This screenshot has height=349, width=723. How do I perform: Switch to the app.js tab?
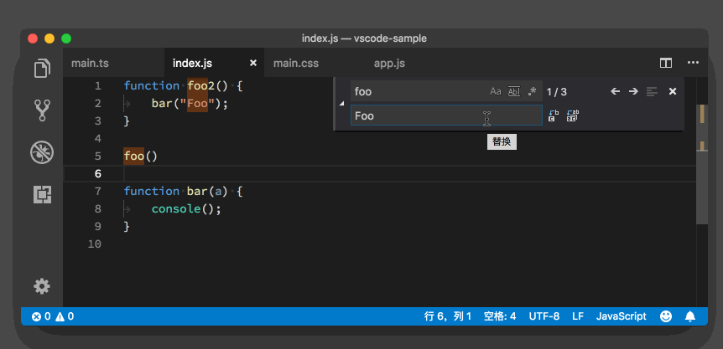click(x=389, y=63)
